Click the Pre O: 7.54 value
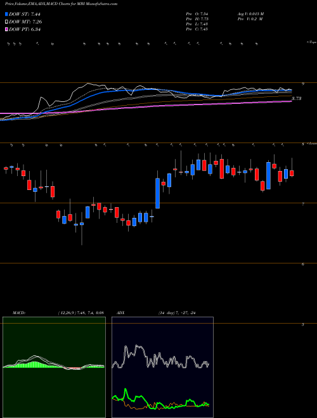Image resolution: width=317 pixels, height=418 pixels. pos(197,13)
